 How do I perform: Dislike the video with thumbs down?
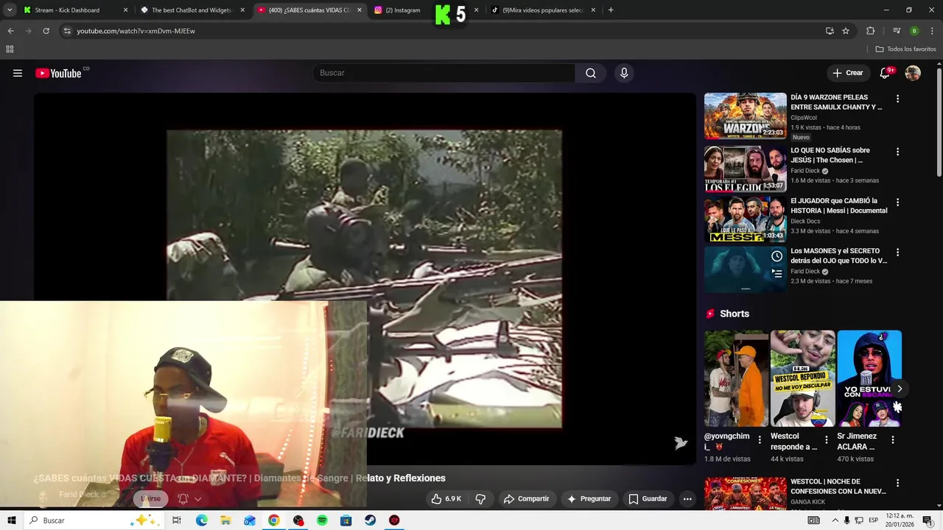point(480,498)
